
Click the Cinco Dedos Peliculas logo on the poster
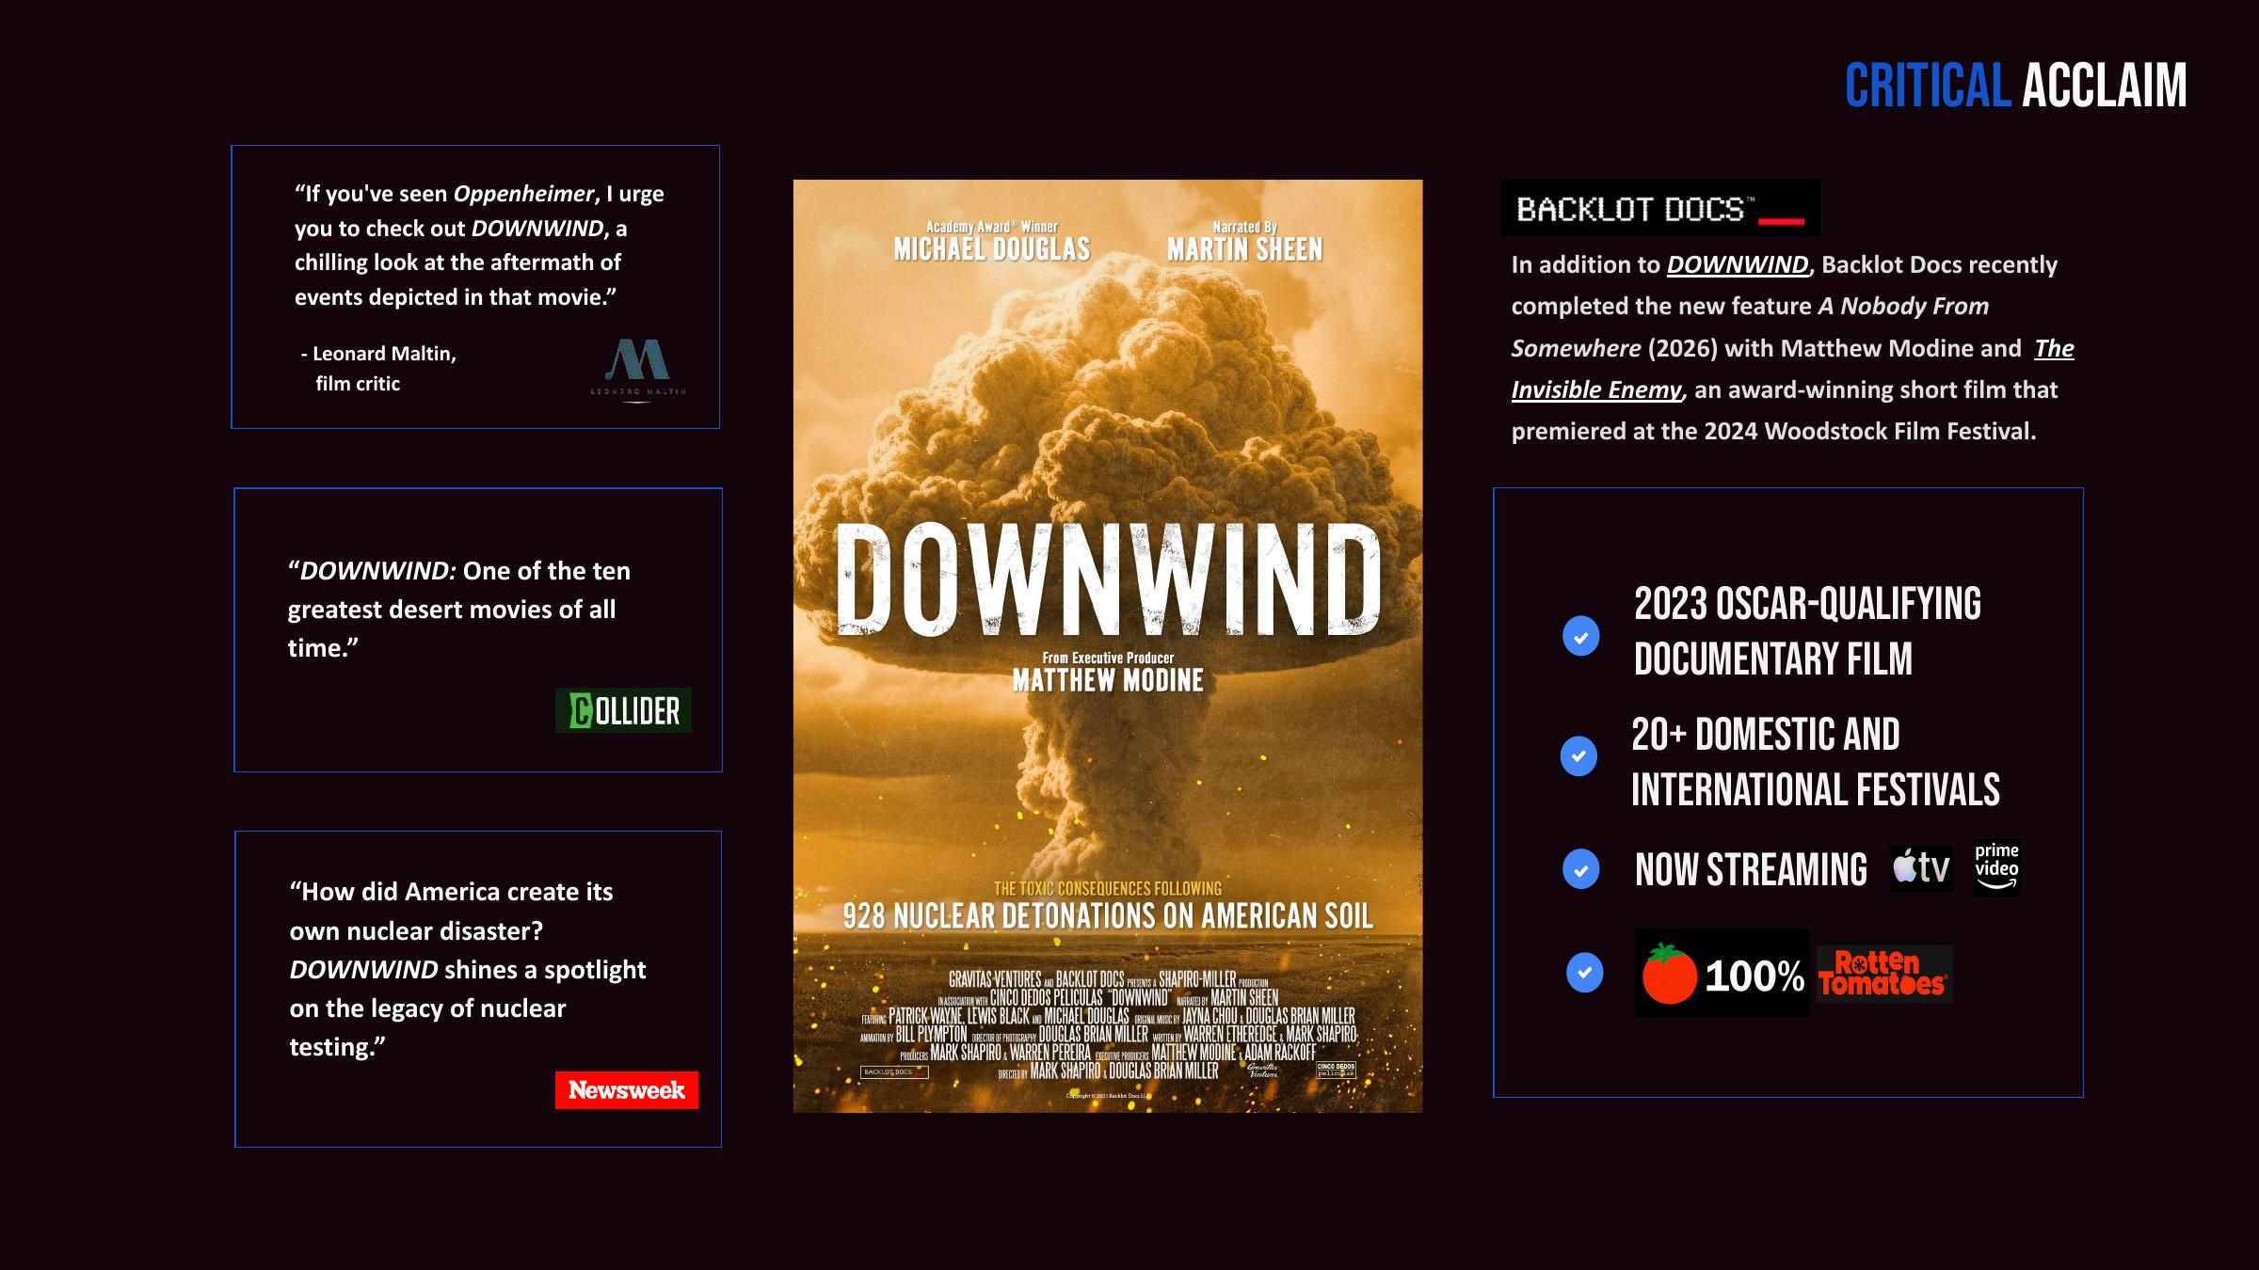click(x=1336, y=1071)
